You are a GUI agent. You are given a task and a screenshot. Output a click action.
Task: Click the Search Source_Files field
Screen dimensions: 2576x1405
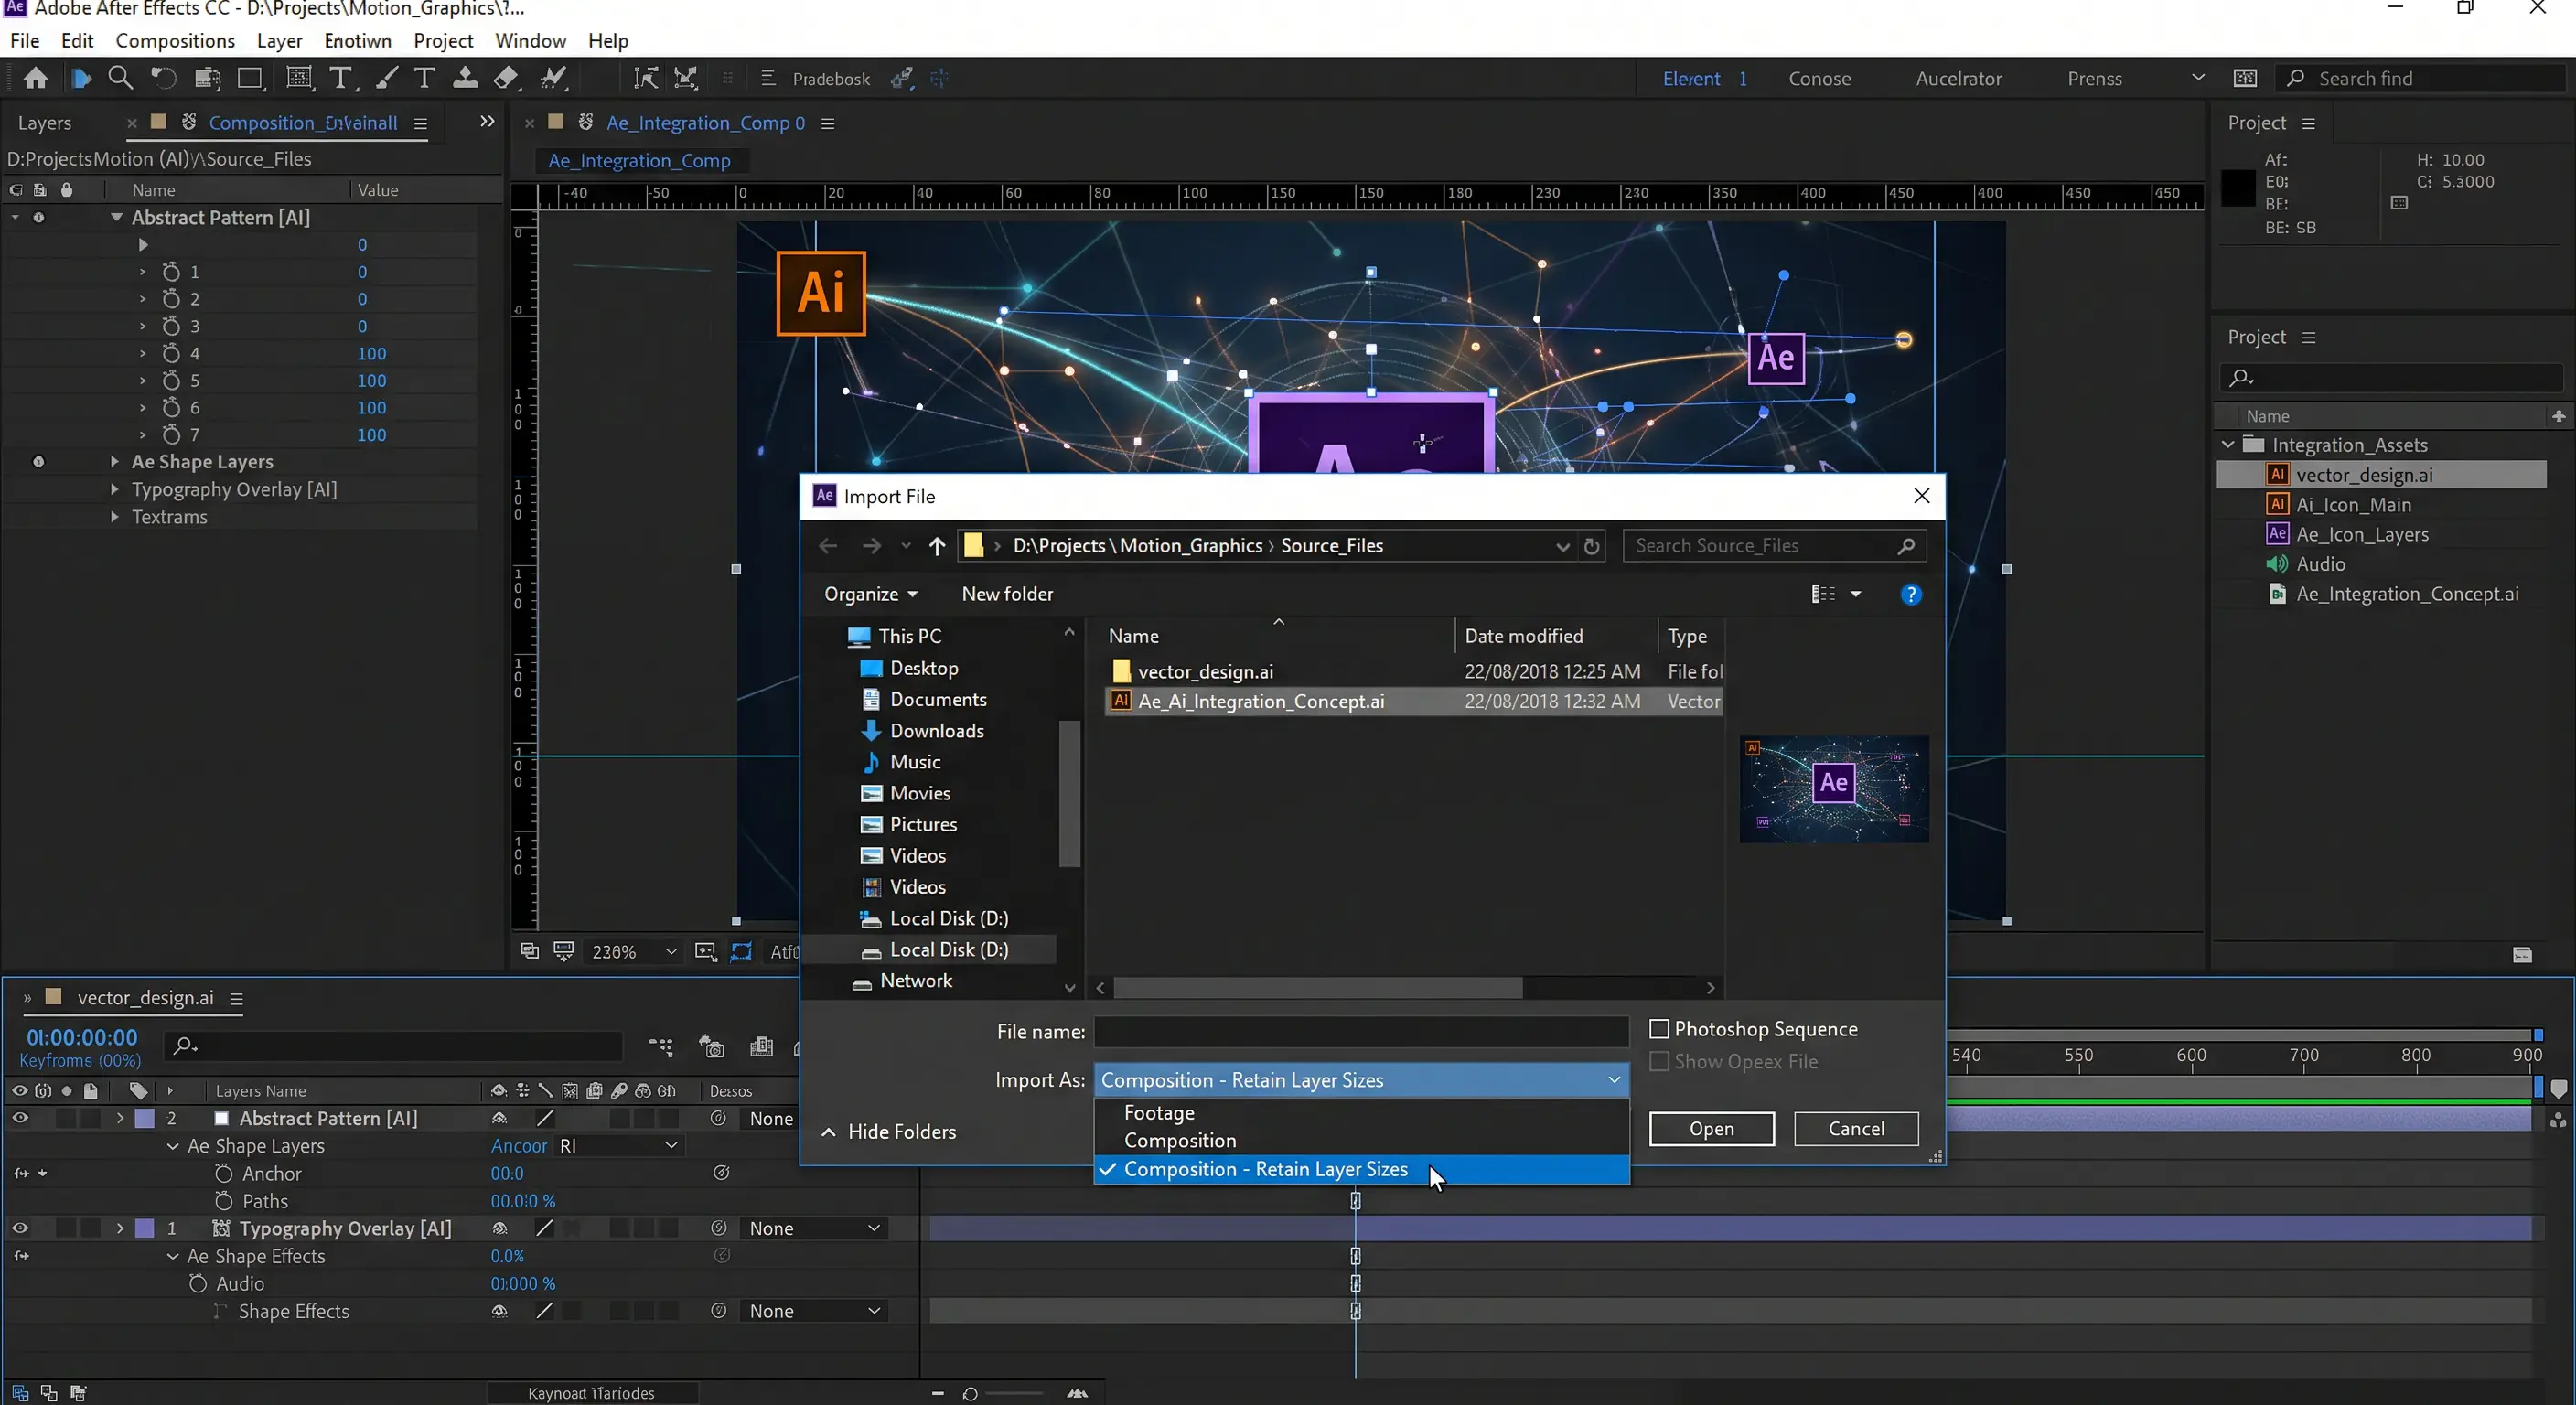coord(1774,546)
